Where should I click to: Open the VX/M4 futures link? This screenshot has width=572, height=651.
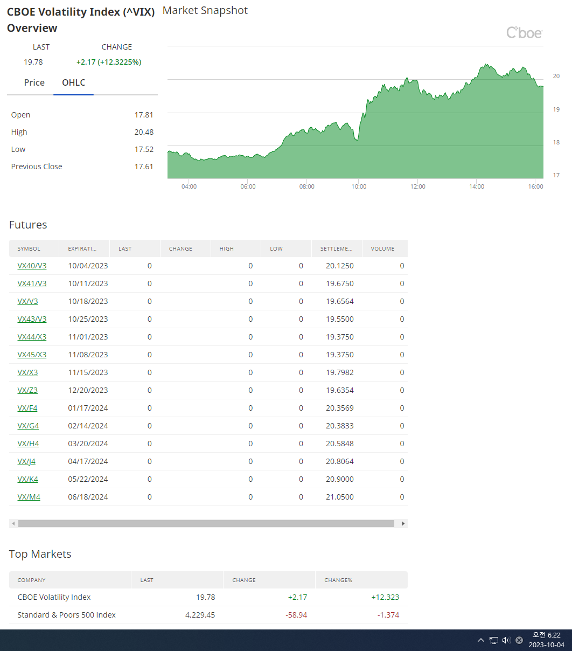29,497
